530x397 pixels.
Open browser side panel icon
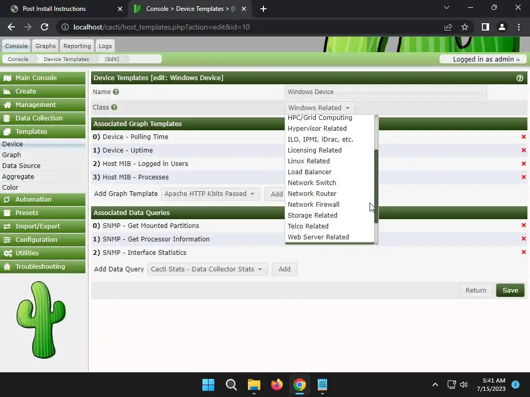[485, 27]
